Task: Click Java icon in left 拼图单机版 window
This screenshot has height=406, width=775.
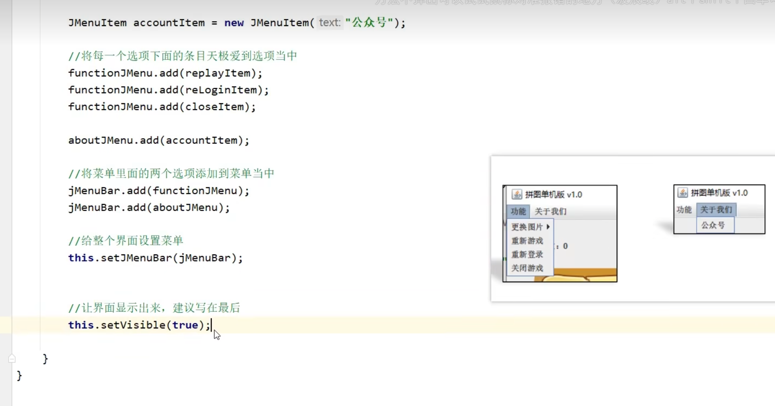Action: pyautogui.click(x=517, y=195)
